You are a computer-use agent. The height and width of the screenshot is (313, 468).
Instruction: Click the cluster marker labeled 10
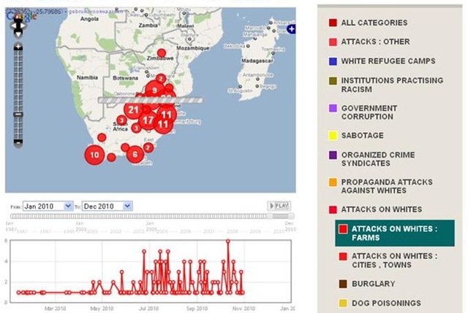point(94,155)
